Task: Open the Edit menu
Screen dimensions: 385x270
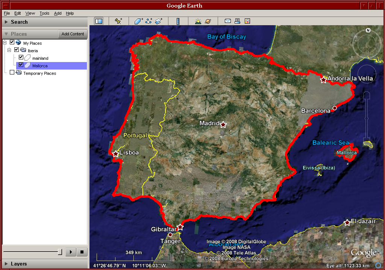Action: click(x=17, y=13)
